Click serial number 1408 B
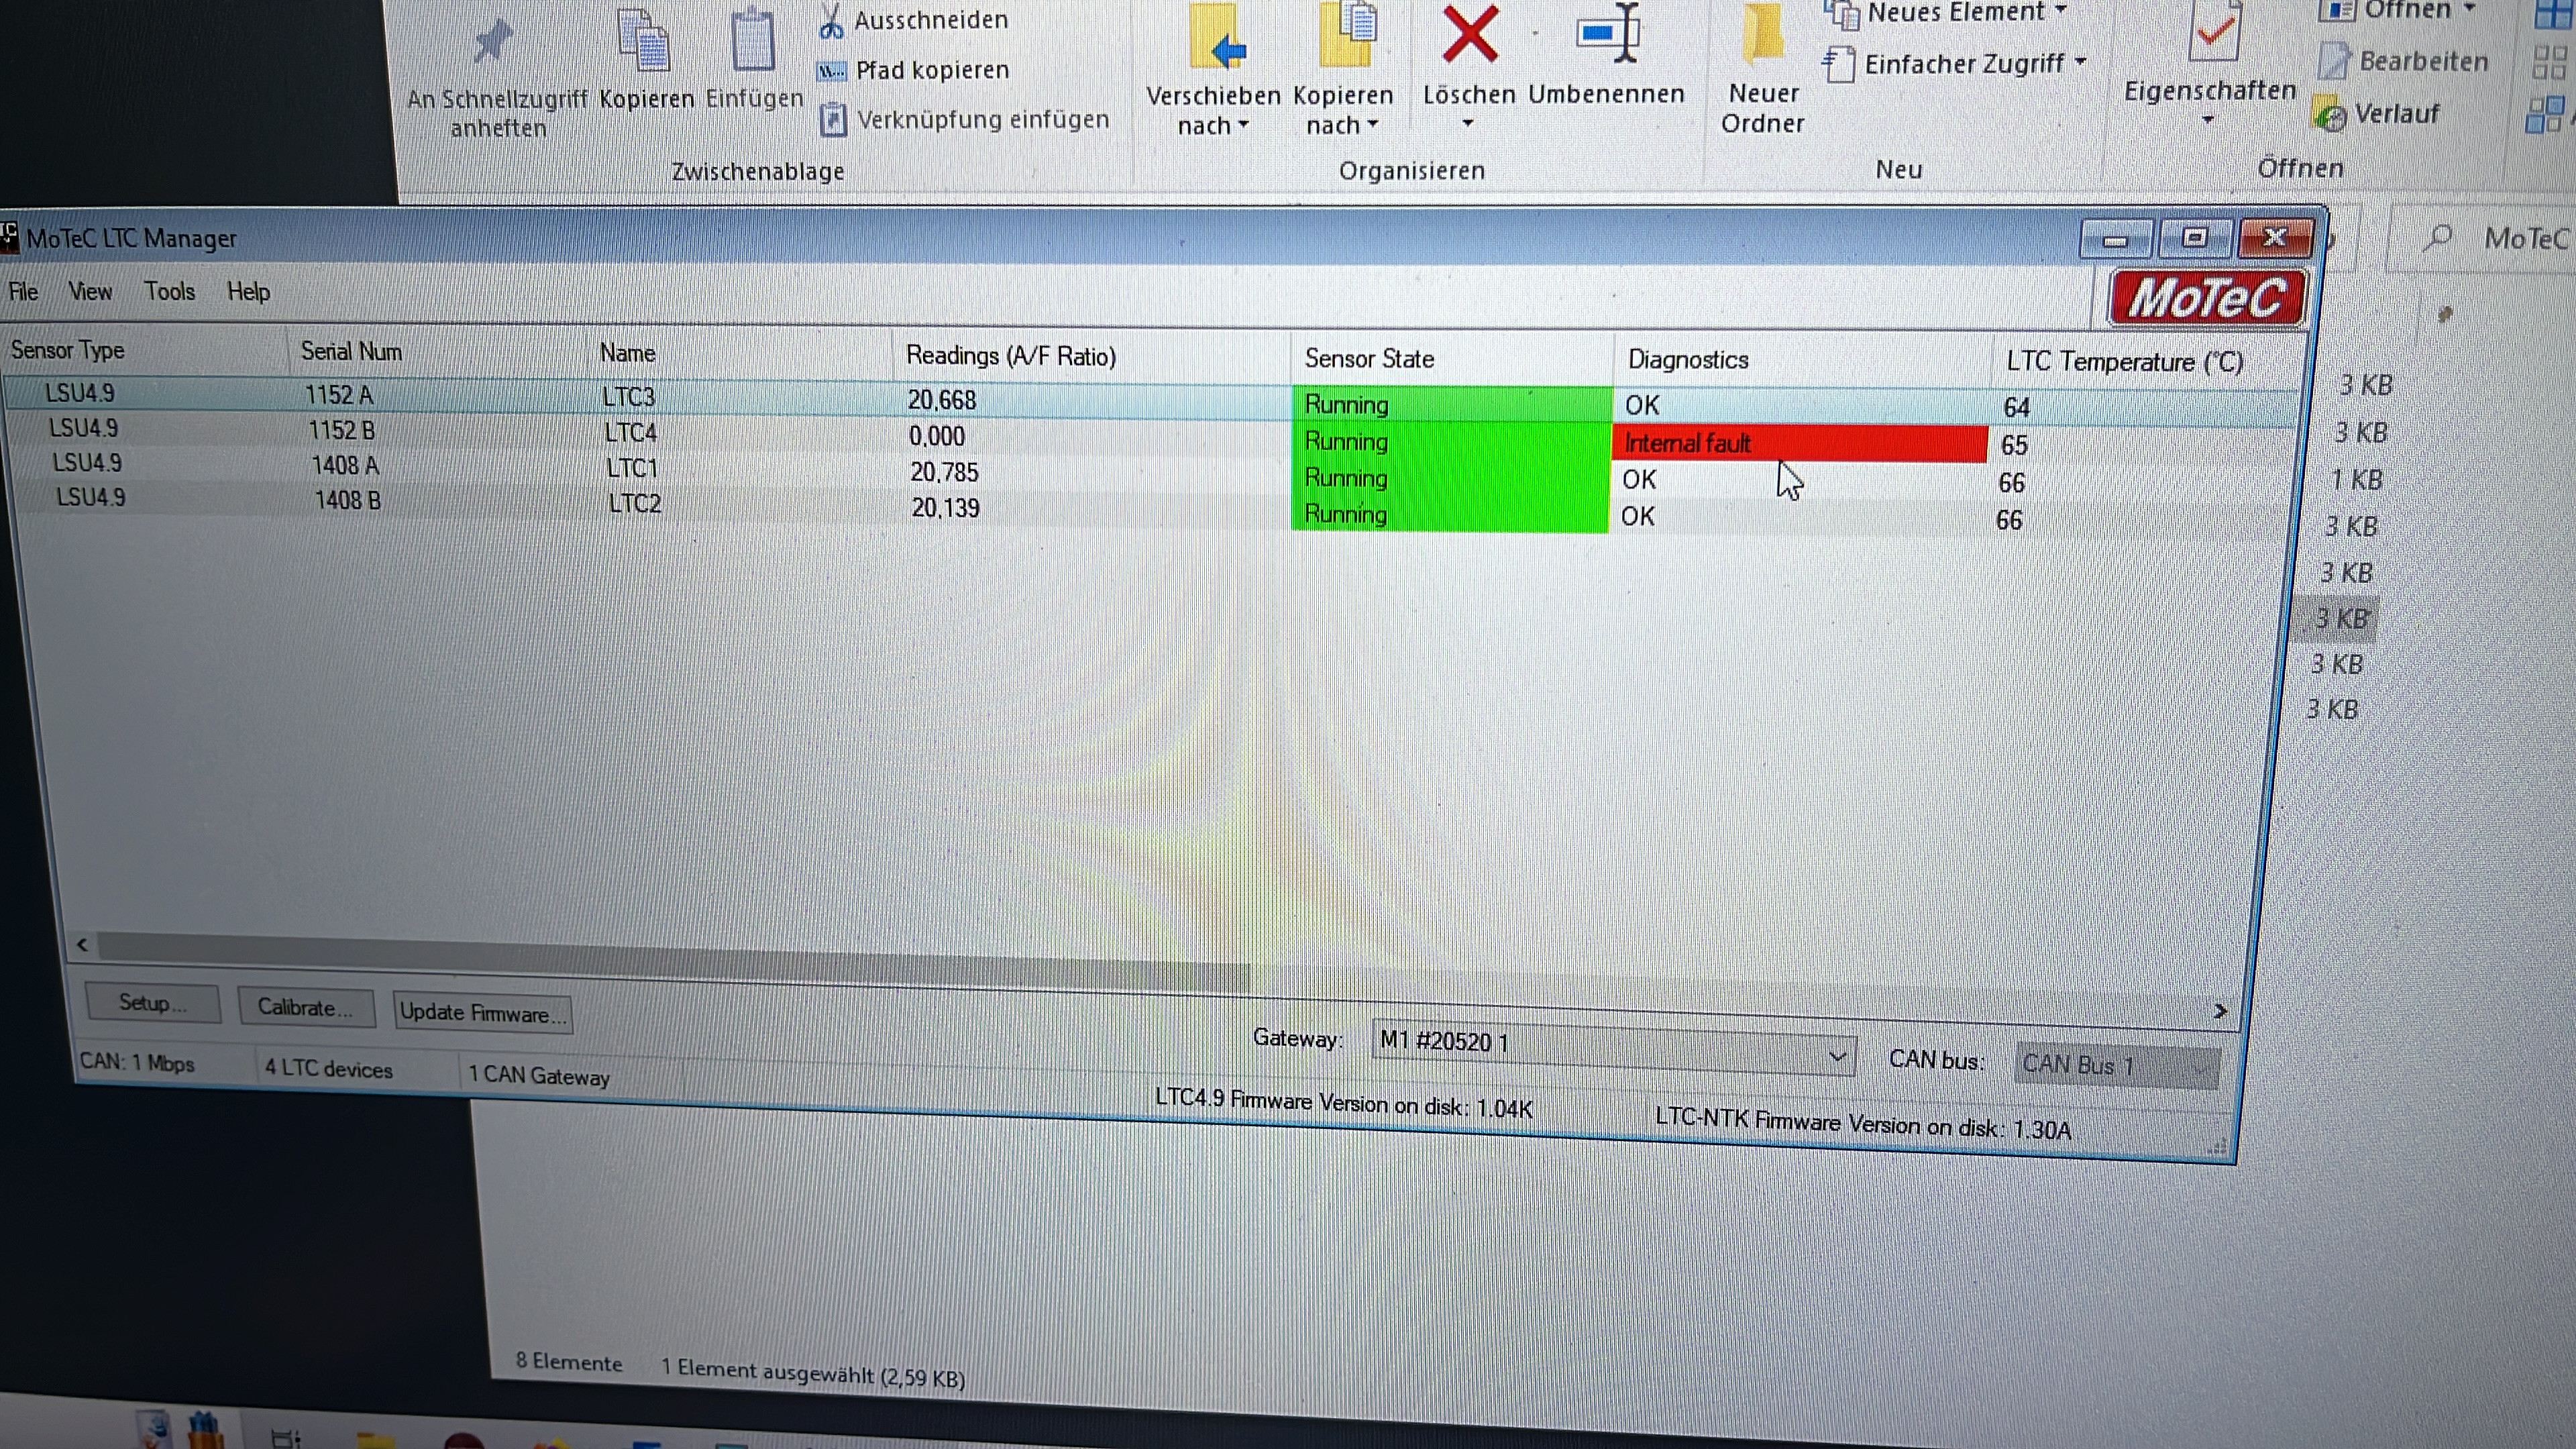 [348, 500]
